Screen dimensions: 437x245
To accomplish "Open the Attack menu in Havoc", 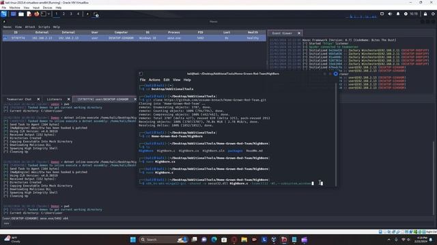I will (x=30, y=27).
